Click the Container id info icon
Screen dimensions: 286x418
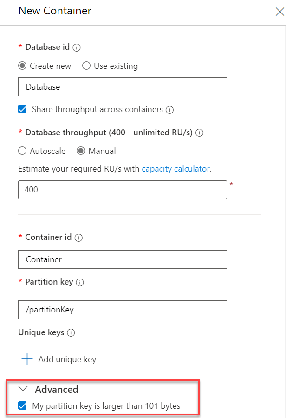[x=78, y=238]
